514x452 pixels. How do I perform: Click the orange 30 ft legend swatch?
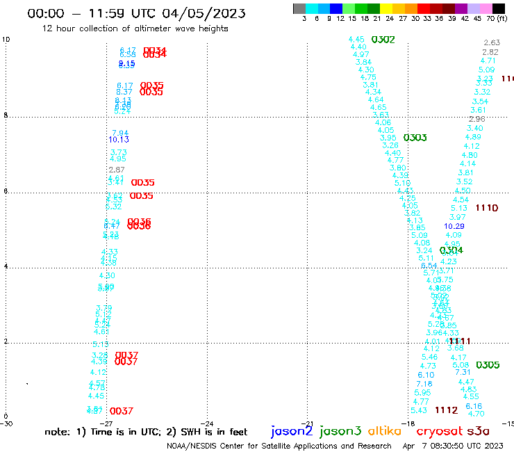[411, 8]
